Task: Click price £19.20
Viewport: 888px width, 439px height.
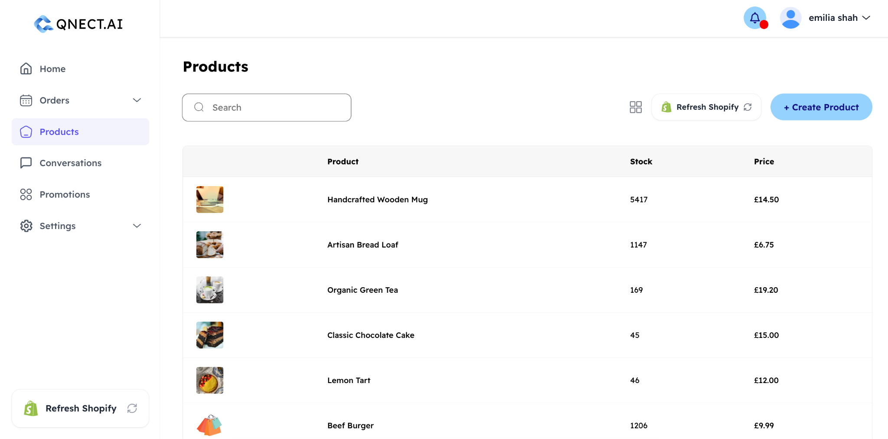Action: click(x=766, y=290)
